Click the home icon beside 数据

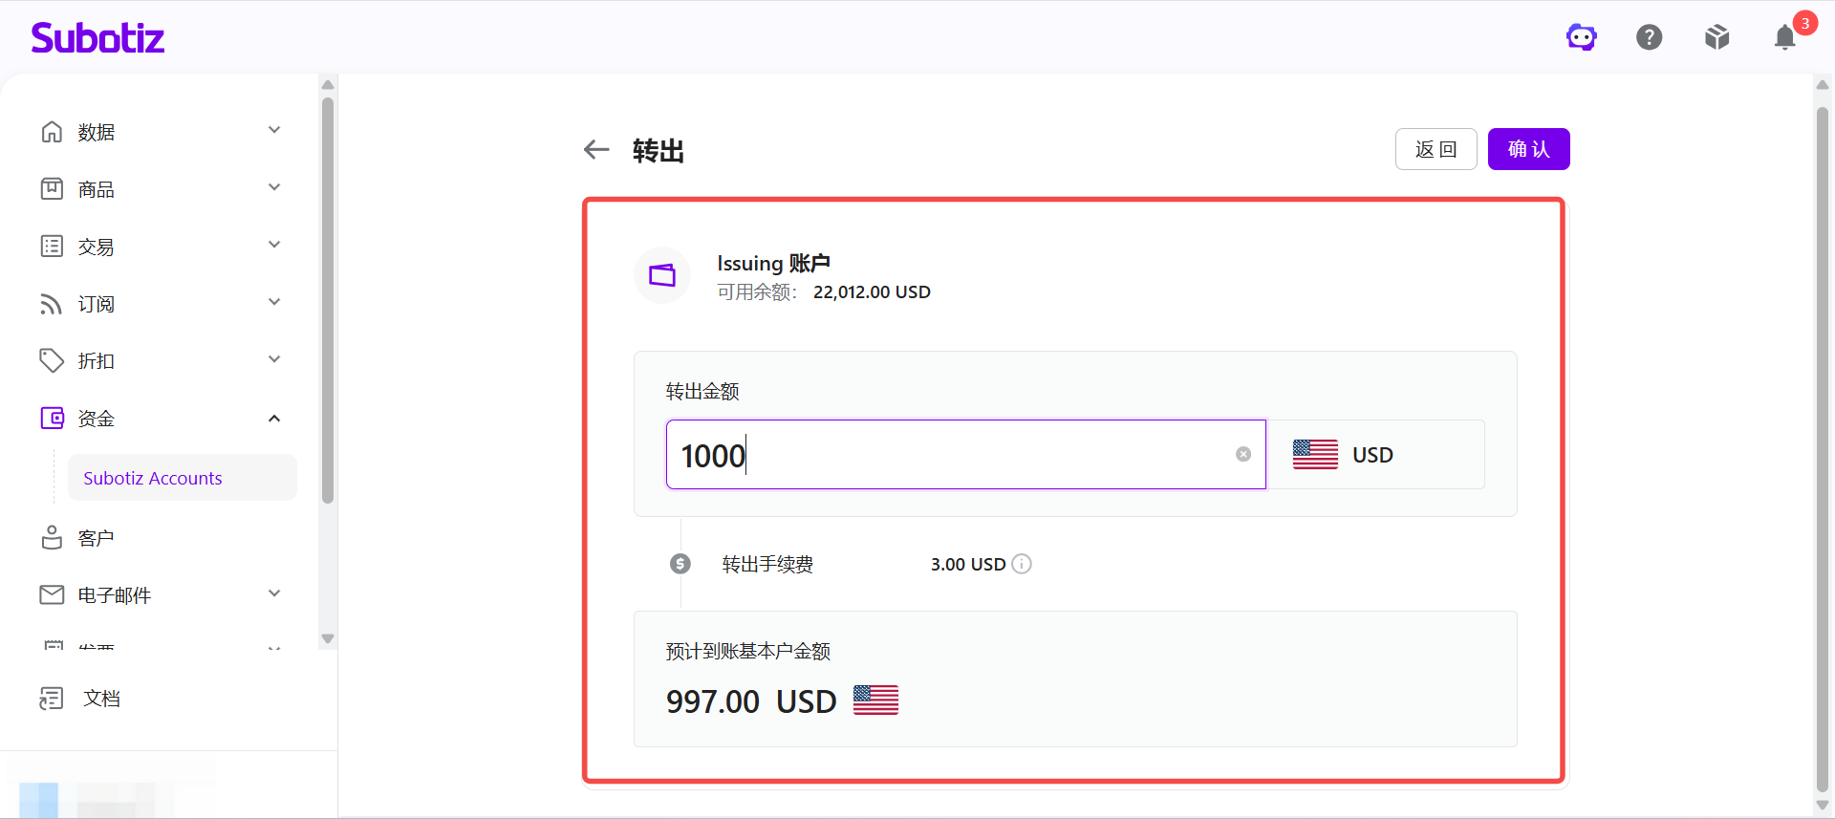[52, 131]
